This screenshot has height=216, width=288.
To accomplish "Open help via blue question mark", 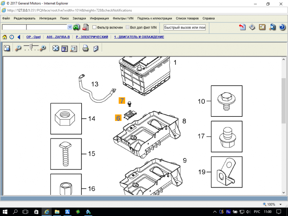I will [x=282, y=28].
